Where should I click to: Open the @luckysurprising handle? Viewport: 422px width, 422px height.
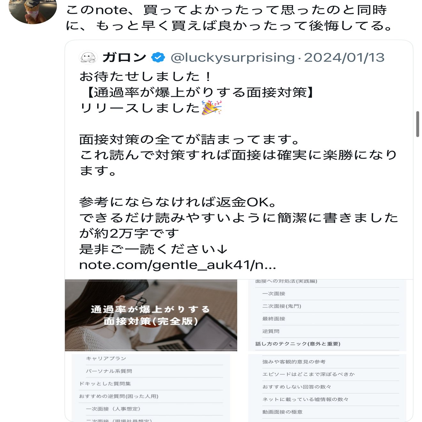[x=233, y=58]
